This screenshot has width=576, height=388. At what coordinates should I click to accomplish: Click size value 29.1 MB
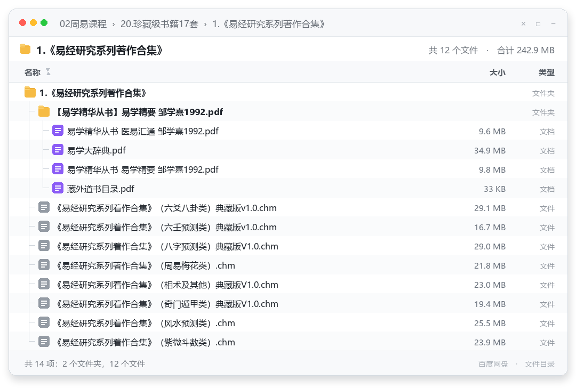(490, 208)
